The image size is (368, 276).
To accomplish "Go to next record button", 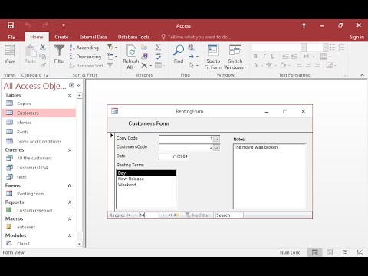I will [163, 215].
